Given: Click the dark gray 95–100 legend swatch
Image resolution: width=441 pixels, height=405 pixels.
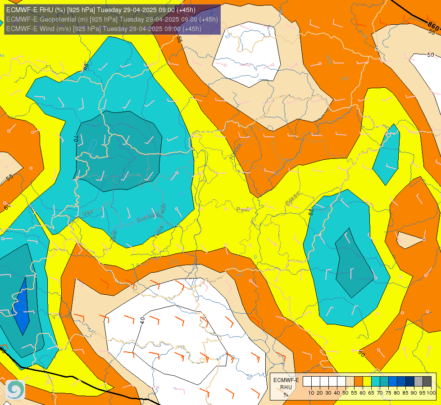Looking at the screenshot, I should pyautogui.click(x=427, y=381).
